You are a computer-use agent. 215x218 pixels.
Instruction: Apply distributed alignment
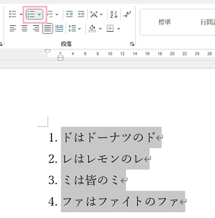[59, 29]
